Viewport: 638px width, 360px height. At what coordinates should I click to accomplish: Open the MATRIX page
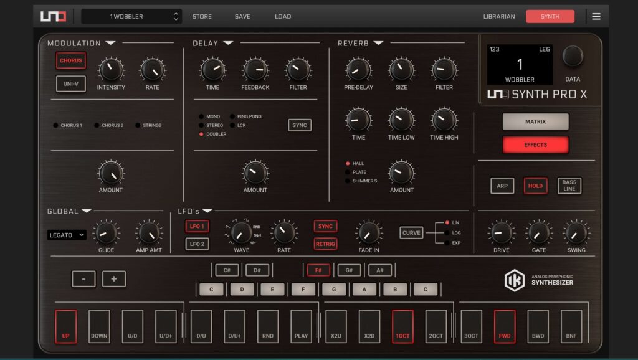coord(535,121)
